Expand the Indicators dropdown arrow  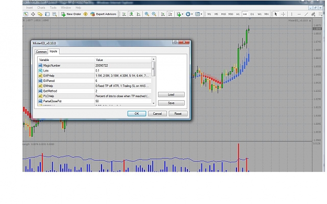click(183, 14)
